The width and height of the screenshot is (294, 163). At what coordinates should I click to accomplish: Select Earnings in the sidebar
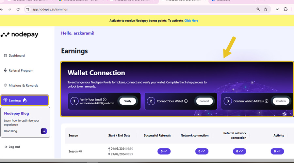pos(24,100)
